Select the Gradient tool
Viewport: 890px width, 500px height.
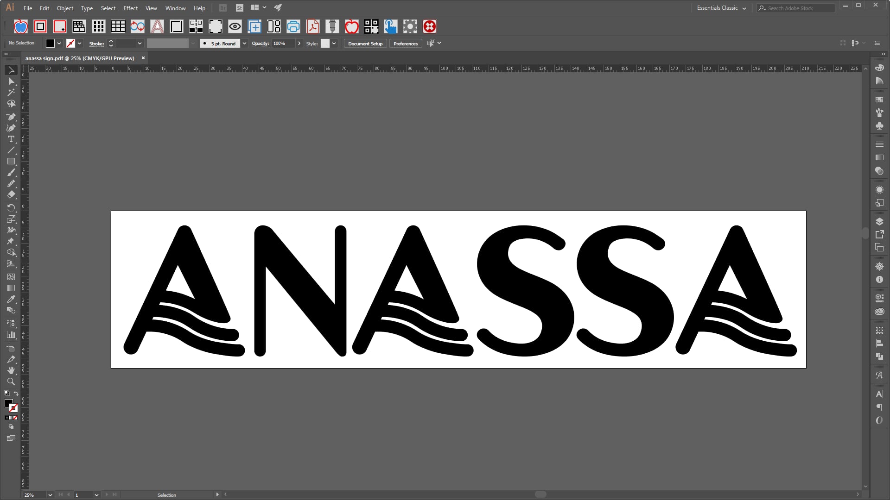[x=11, y=288]
